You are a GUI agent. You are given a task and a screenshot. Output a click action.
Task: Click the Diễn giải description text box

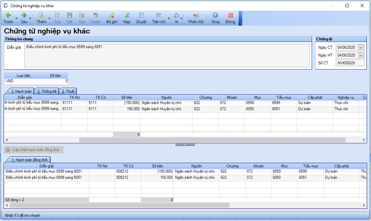coord(167,56)
